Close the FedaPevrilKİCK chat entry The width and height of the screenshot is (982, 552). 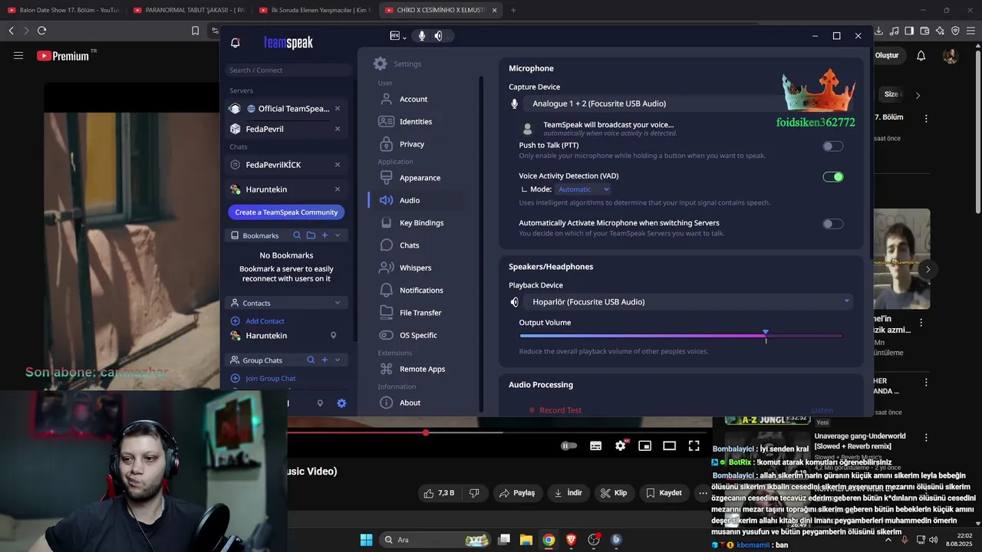pyautogui.click(x=338, y=165)
